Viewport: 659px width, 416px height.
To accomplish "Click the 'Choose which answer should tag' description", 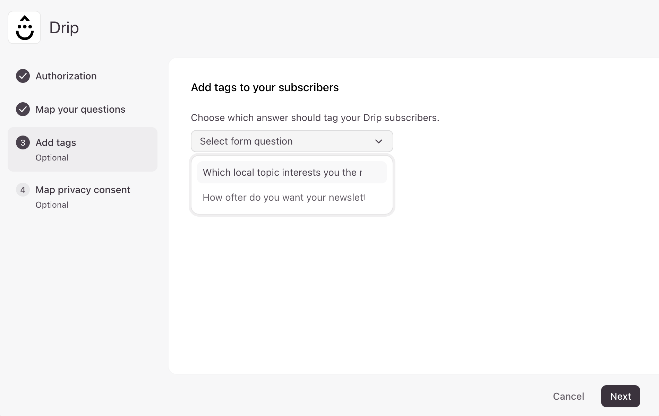I will tap(315, 118).
